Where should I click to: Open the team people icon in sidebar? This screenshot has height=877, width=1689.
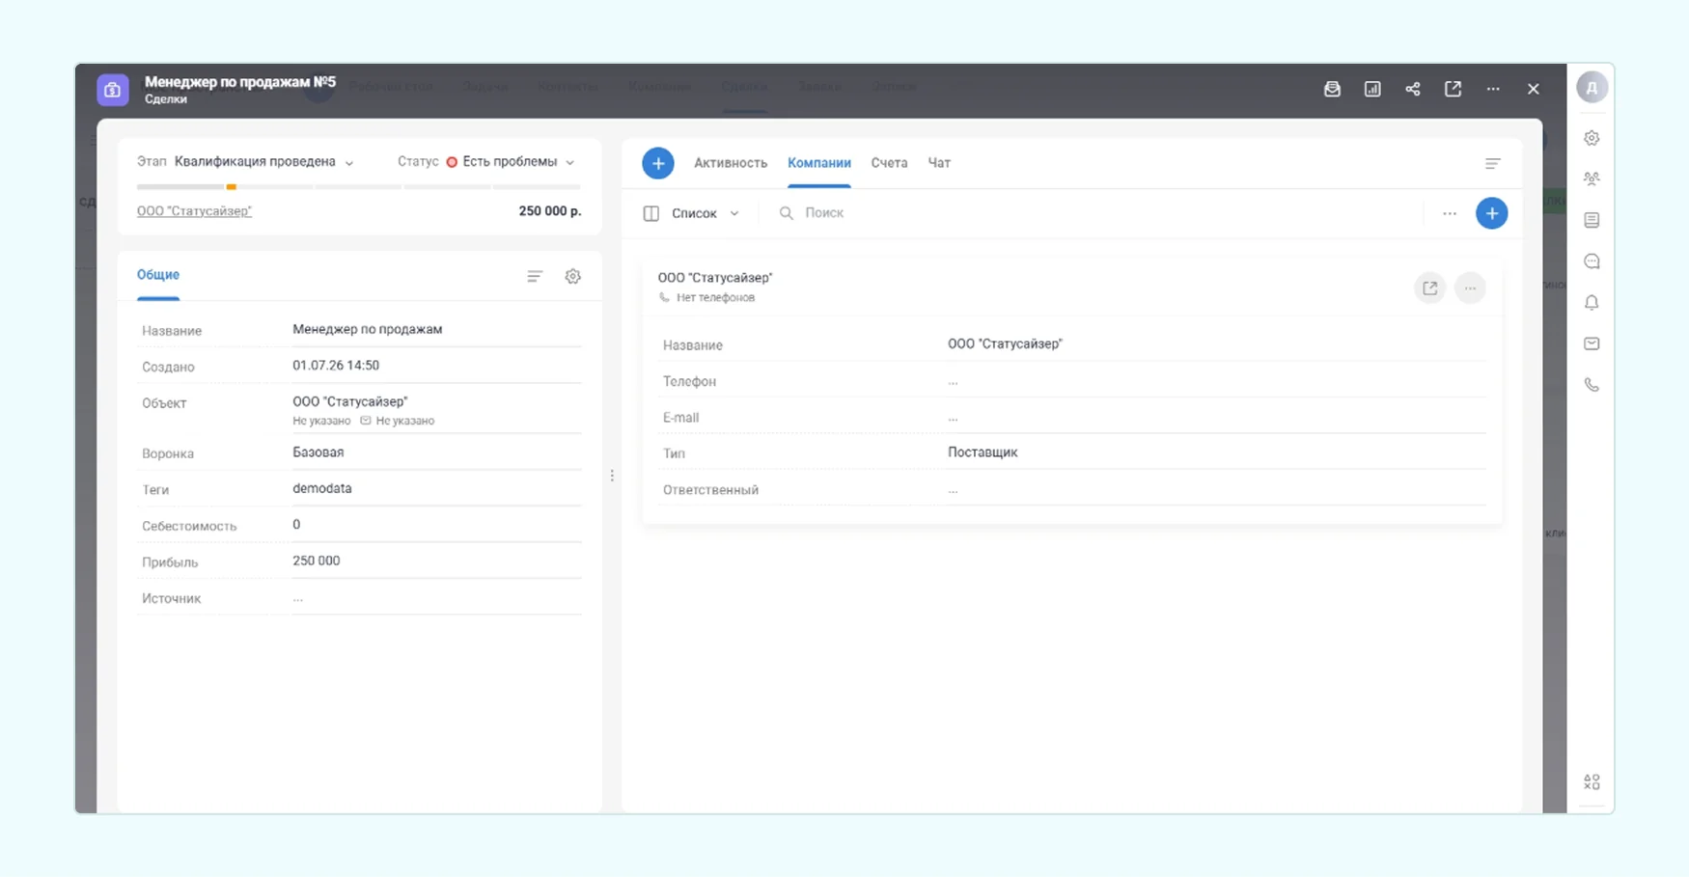1592,179
